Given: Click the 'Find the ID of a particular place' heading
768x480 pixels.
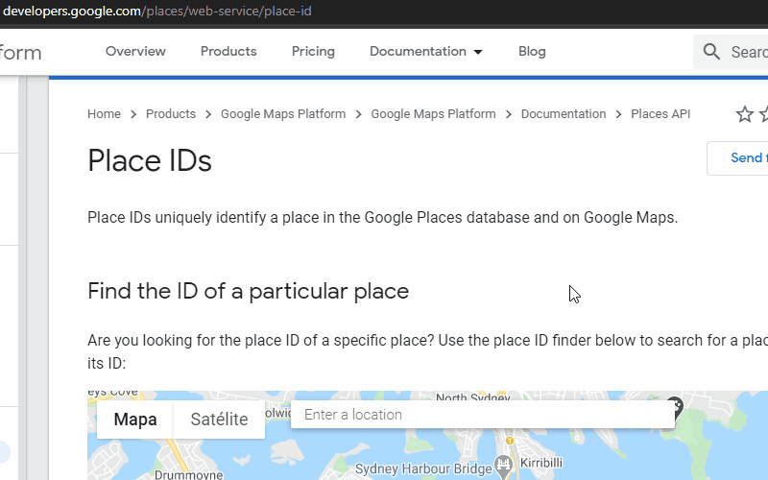Looking at the screenshot, I should pos(248,291).
